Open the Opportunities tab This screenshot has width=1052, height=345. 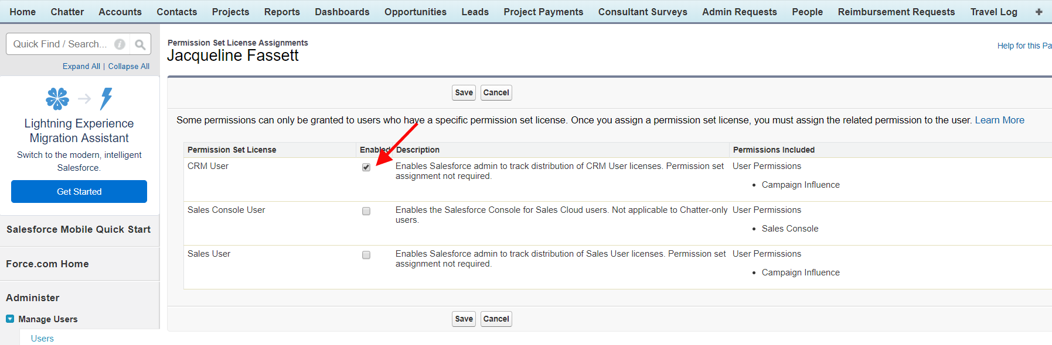click(415, 12)
